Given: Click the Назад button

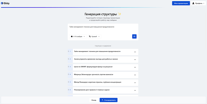Looking at the screenshot, I should click(x=94, y=100).
